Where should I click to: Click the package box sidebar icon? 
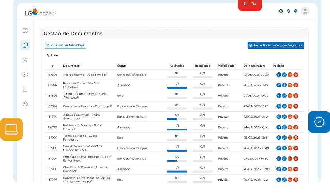(25, 104)
